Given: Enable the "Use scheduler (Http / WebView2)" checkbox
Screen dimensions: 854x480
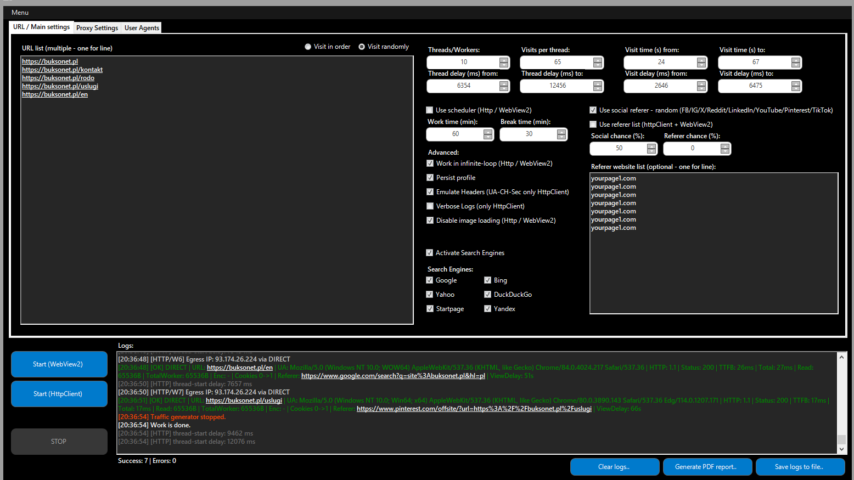Looking at the screenshot, I should 430,110.
